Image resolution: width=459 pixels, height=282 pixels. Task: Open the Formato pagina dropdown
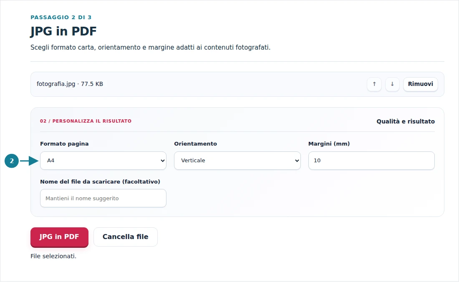click(x=103, y=161)
